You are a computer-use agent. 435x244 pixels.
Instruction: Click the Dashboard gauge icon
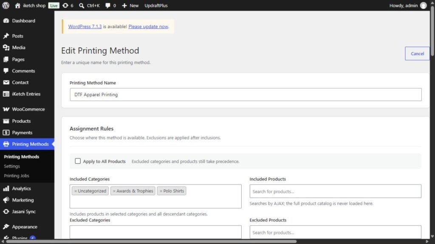pyautogui.click(x=6, y=21)
